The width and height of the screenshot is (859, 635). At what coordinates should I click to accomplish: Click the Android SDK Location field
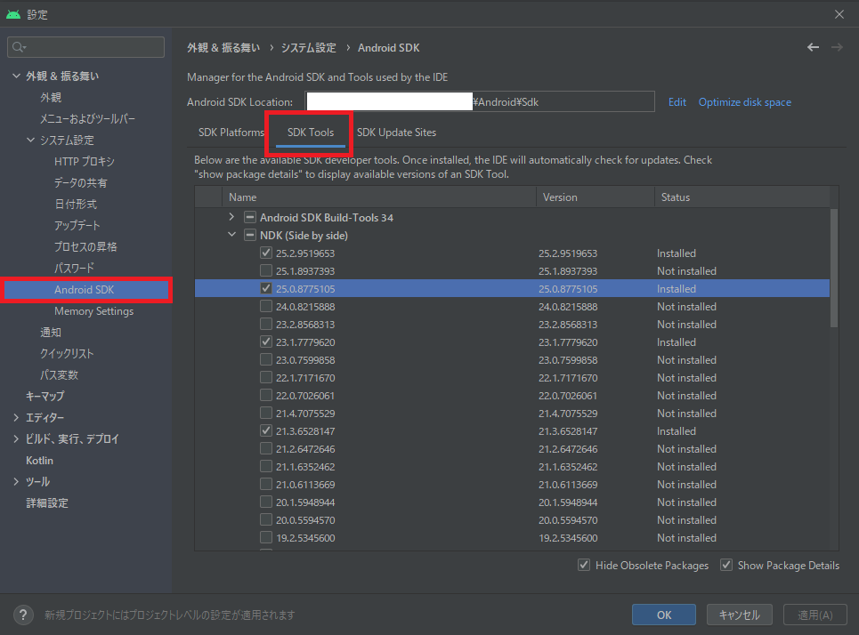[480, 101]
